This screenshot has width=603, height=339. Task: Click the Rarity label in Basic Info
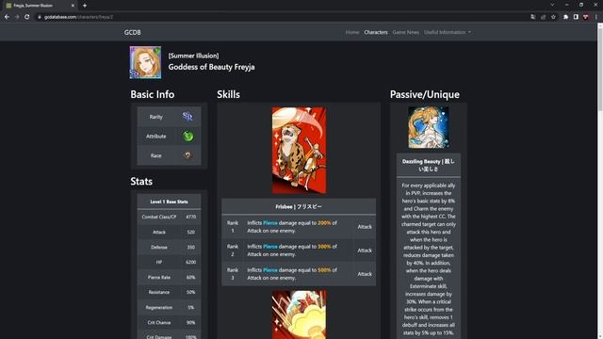click(x=155, y=117)
